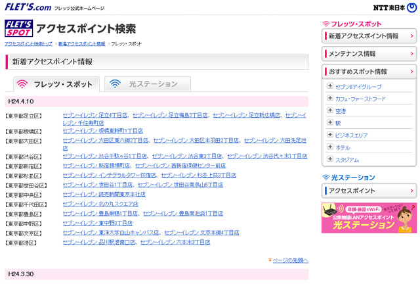This screenshot has height=284, width=420.
Task: Open the スタジアム text link in the sidebar
Action: [x=347, y=160]
